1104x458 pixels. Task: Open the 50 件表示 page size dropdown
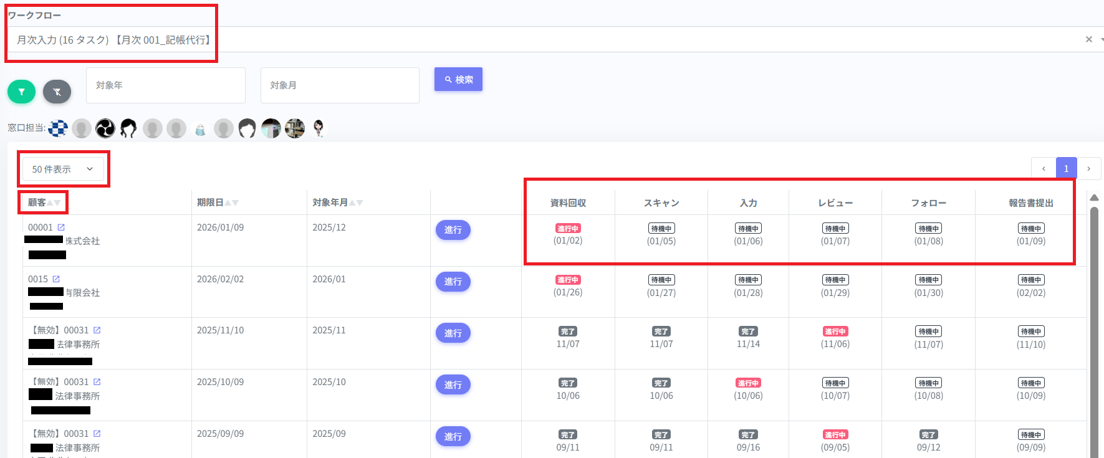pos(63,169)
